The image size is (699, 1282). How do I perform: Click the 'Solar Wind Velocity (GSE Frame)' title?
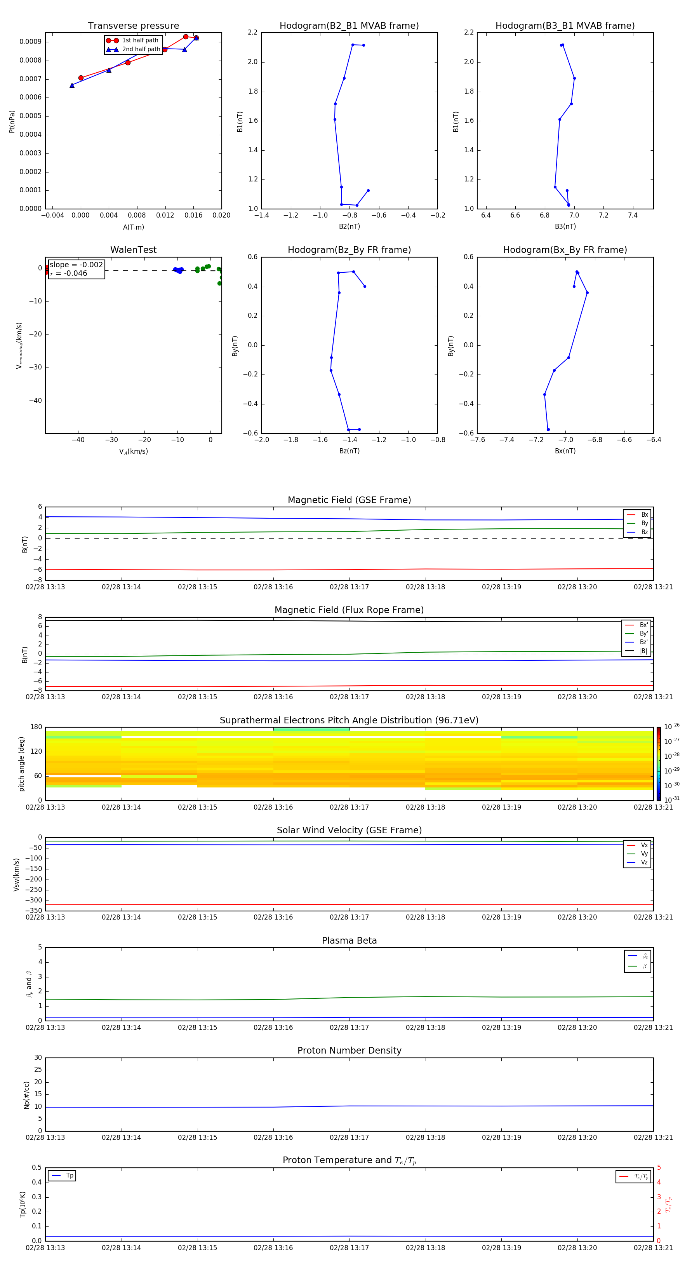click(349, 831)
